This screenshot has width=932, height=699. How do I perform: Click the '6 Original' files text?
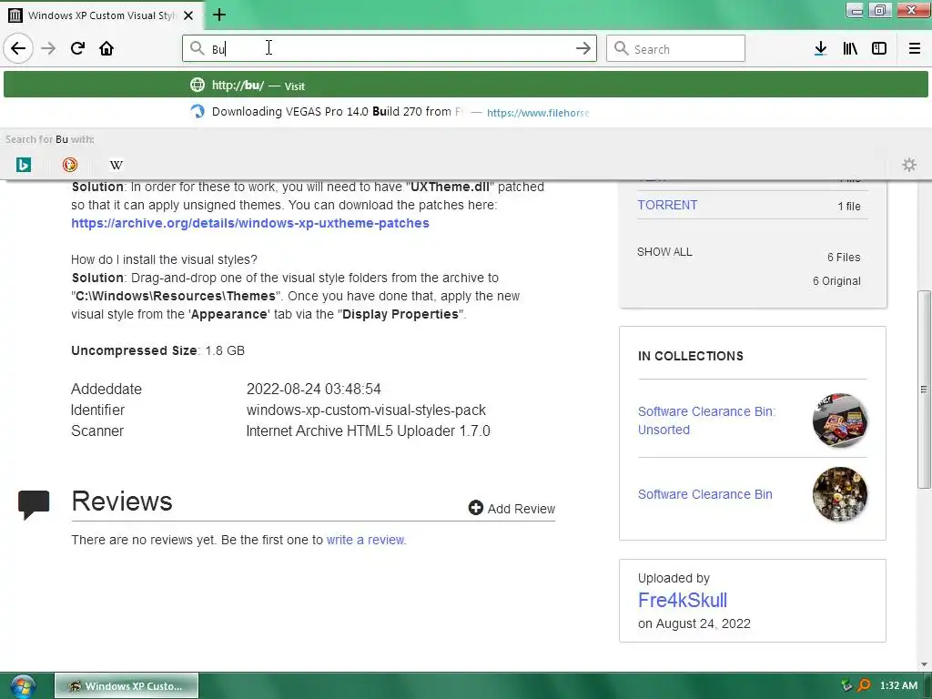click(836, 281)
